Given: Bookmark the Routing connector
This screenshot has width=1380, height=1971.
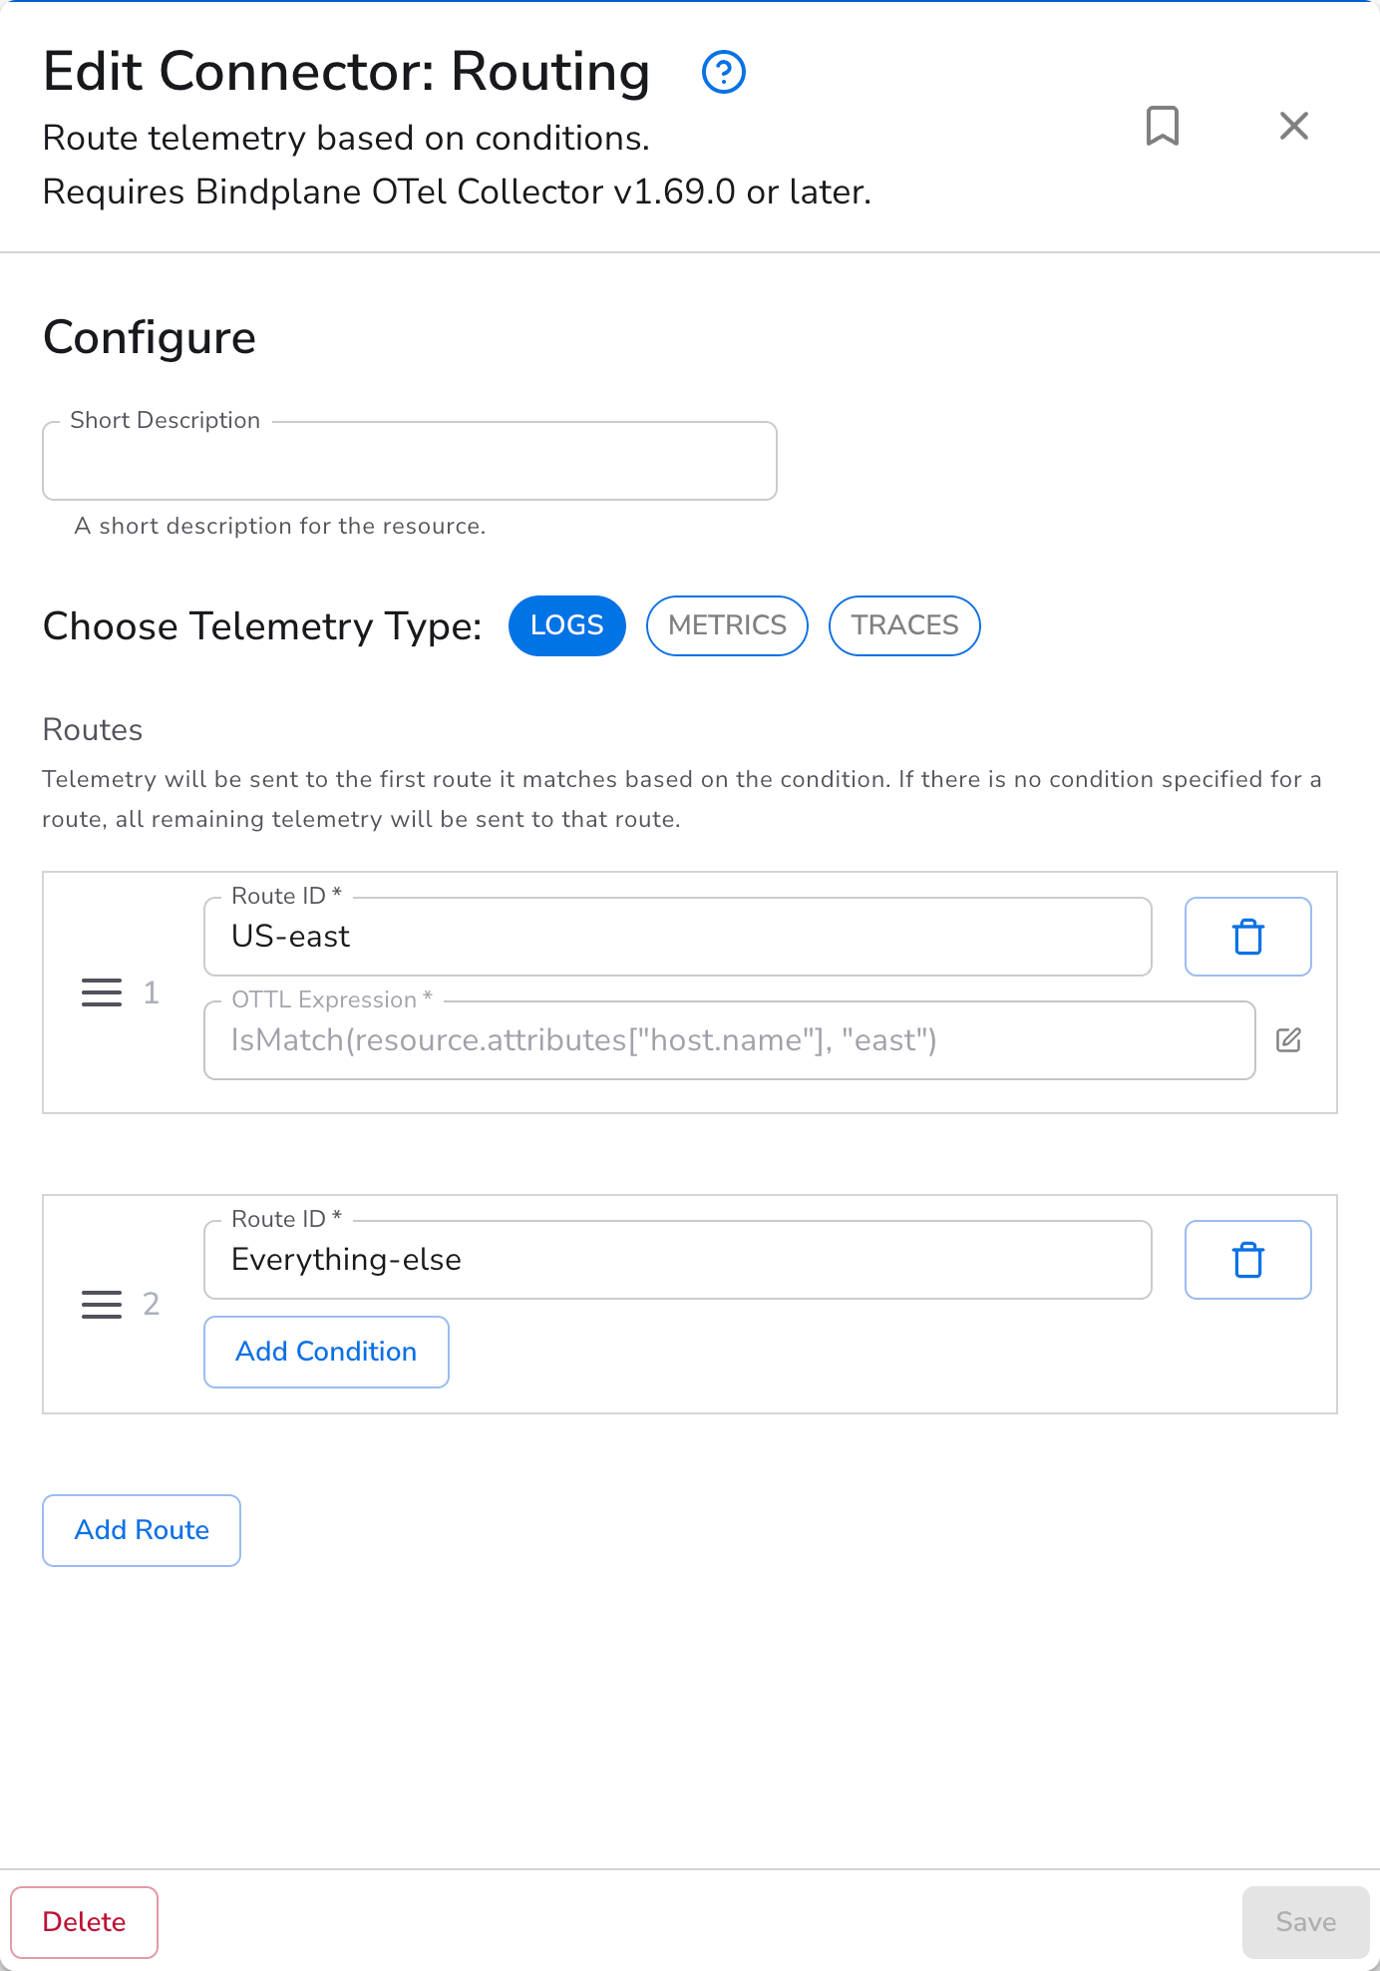Looking at the screenshot, I should click(x=1164, y=127).
